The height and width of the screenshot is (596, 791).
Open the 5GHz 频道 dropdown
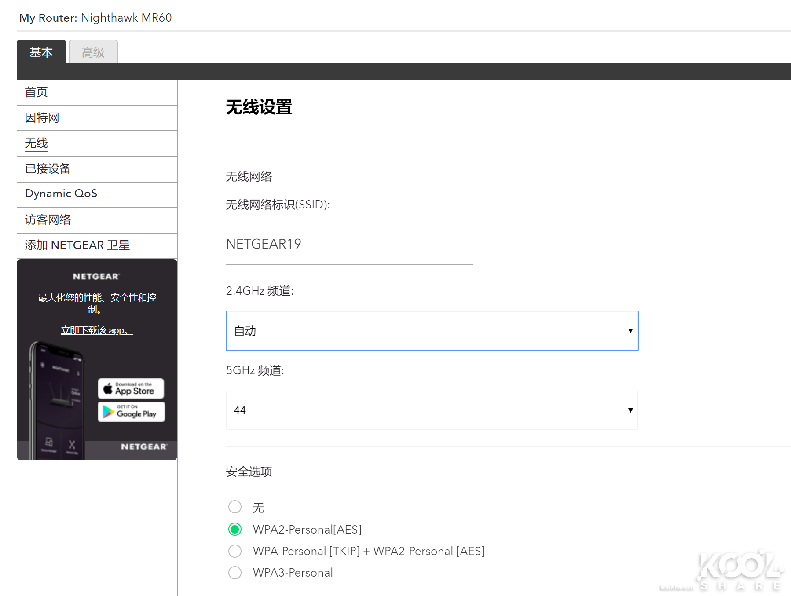coord(432,410)
